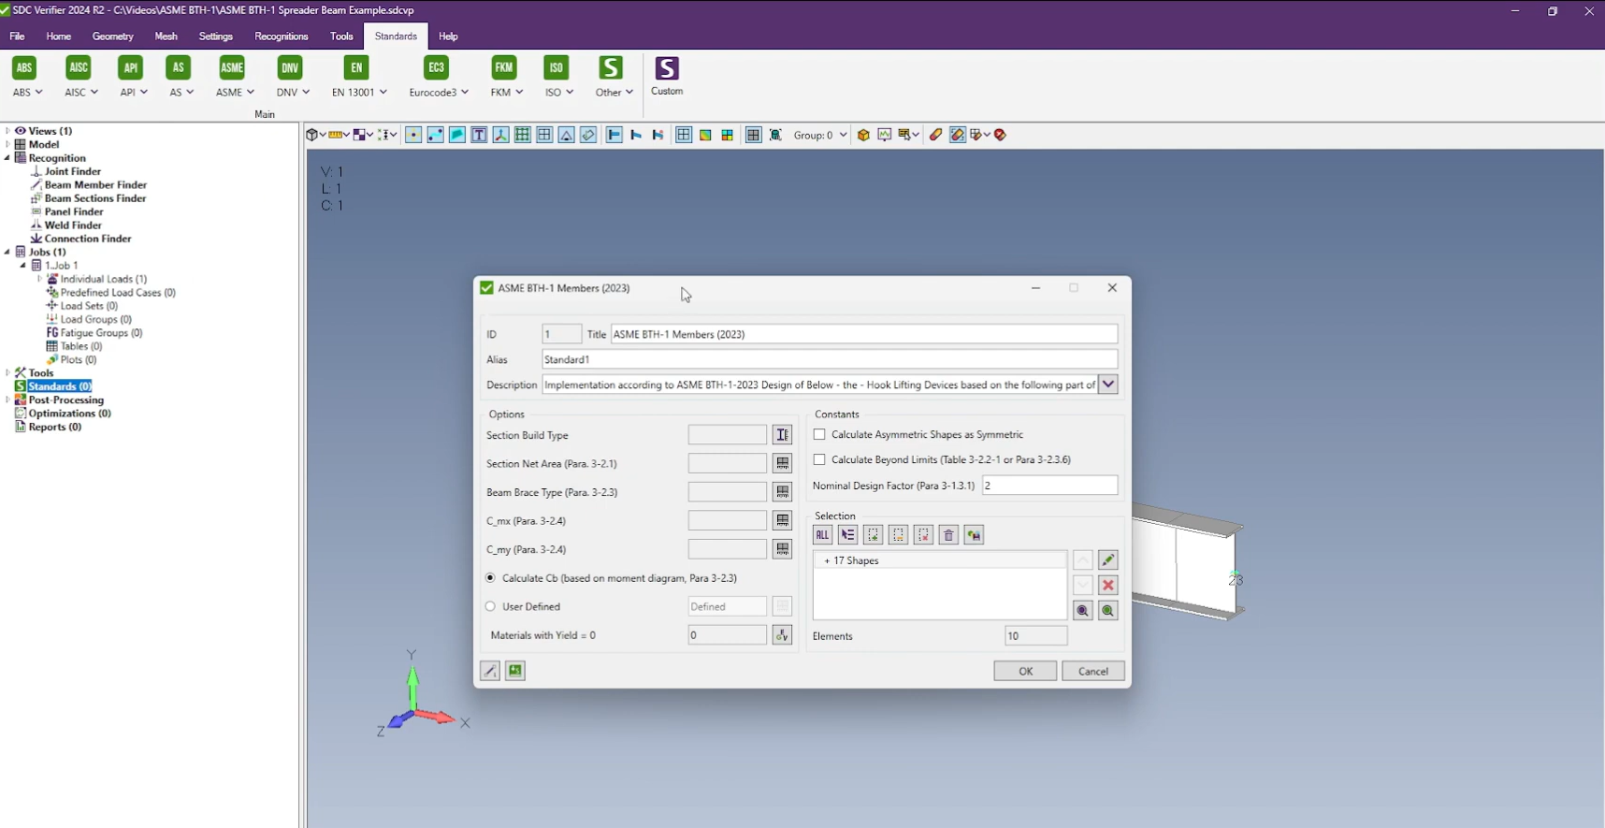Viewport: 1605px width, 828px height.
Task: Open the DNV standards button
Action: tap(292, 77)
